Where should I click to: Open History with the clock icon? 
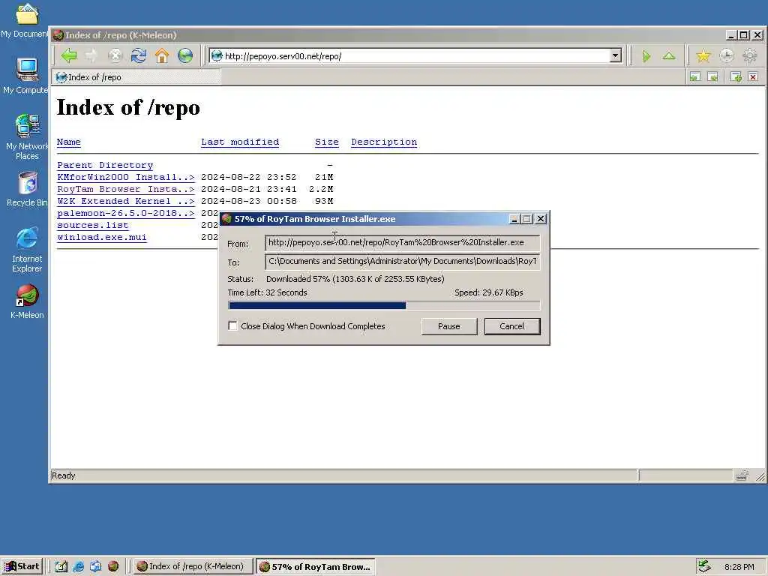pos(727,56)
